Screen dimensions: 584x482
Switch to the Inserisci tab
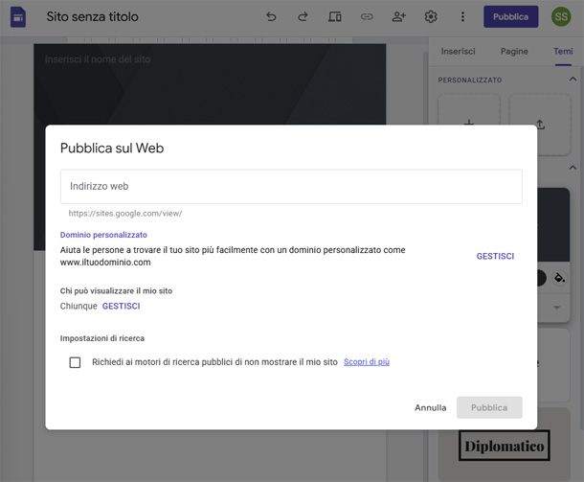coord(458,51)
